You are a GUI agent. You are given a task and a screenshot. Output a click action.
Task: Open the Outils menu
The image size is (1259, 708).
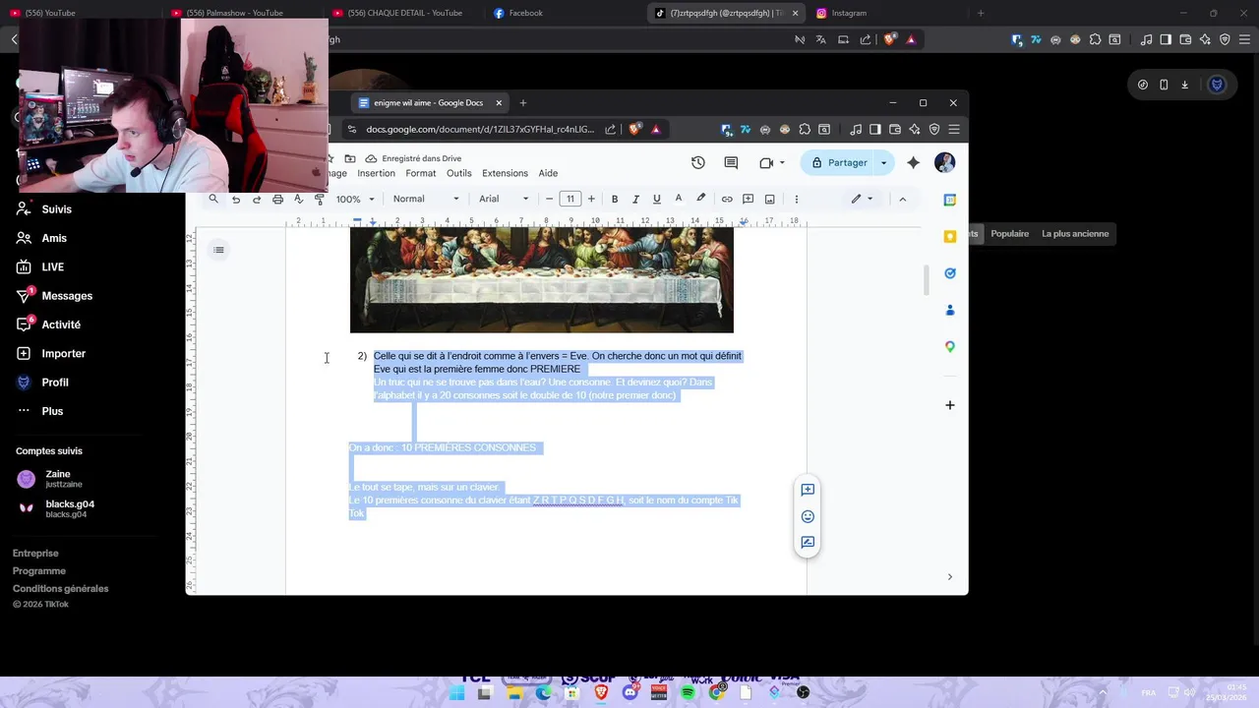[459, 173]
